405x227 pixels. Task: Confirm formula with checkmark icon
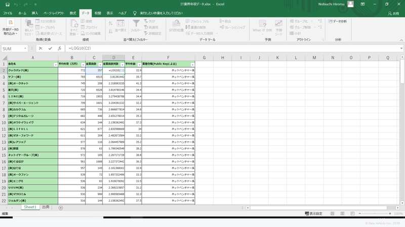tap(50, 48)
